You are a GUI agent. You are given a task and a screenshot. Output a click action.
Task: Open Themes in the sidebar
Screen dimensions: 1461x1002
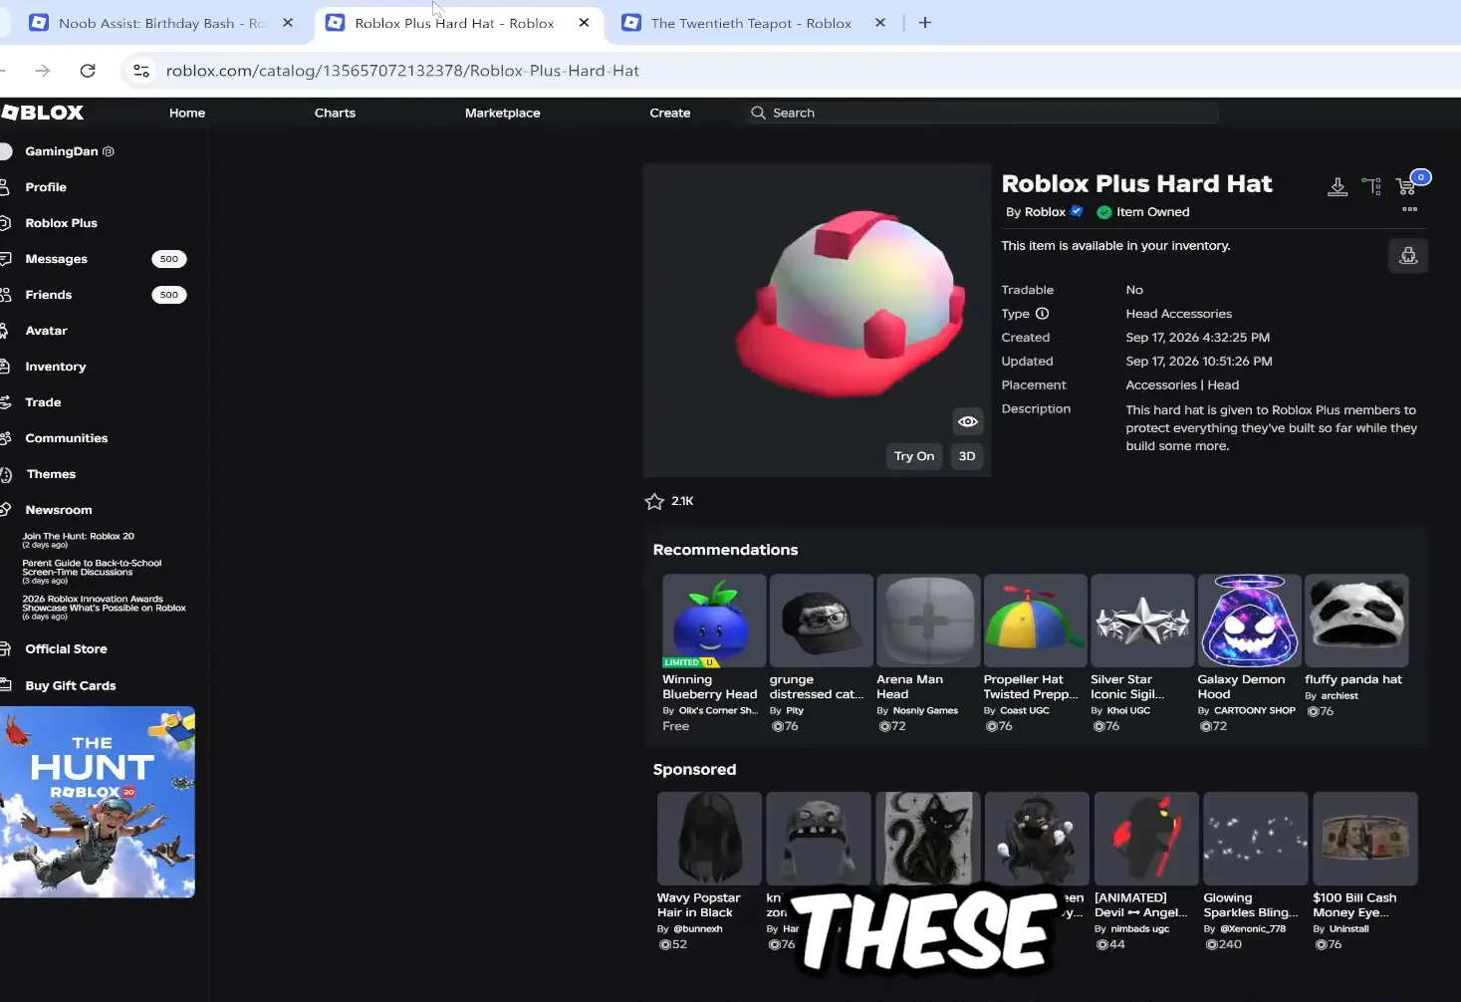point(51,474)
